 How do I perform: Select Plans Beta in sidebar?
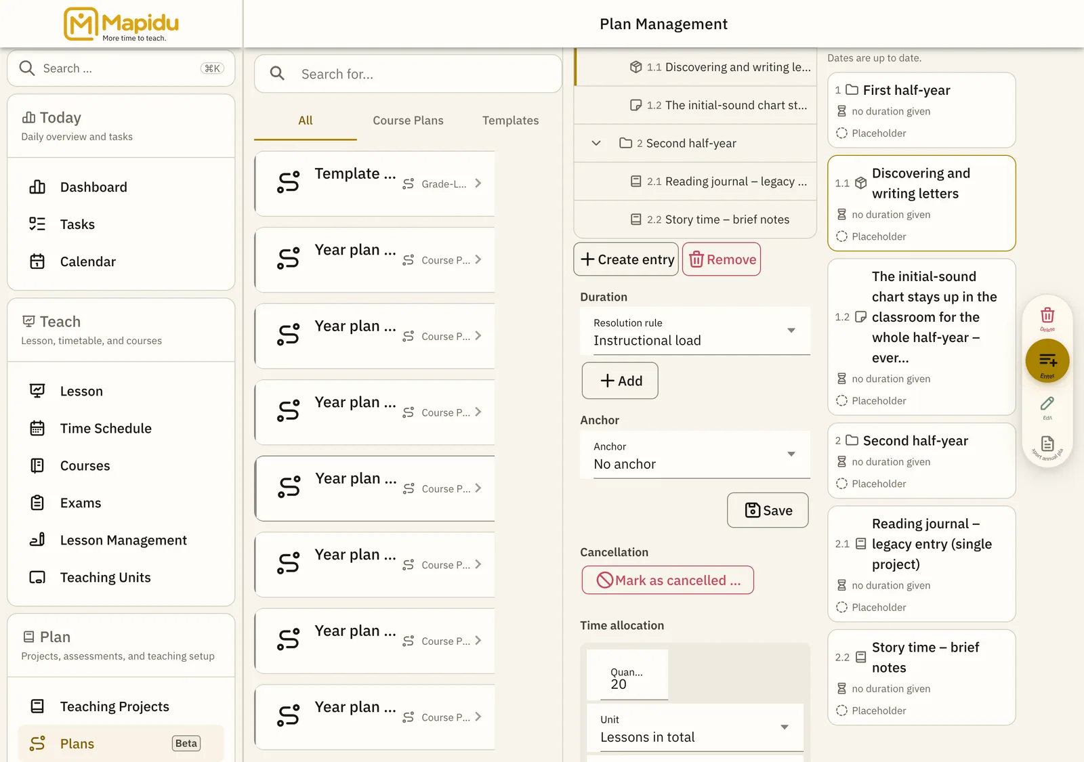121,744
